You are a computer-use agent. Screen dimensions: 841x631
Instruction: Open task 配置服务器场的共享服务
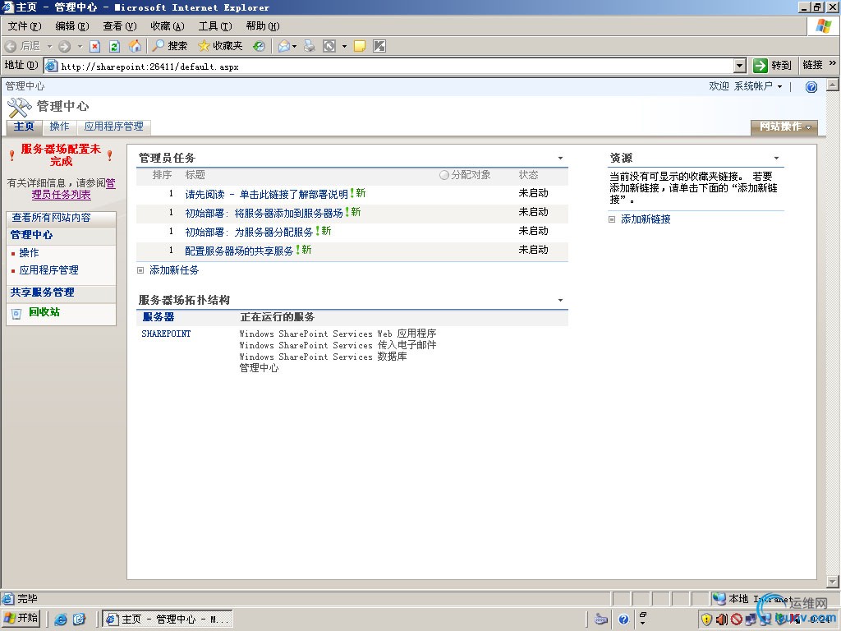coord(239,251)
